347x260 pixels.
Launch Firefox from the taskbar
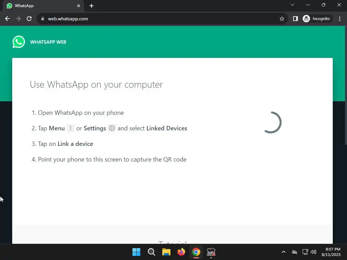coord(181,252)
